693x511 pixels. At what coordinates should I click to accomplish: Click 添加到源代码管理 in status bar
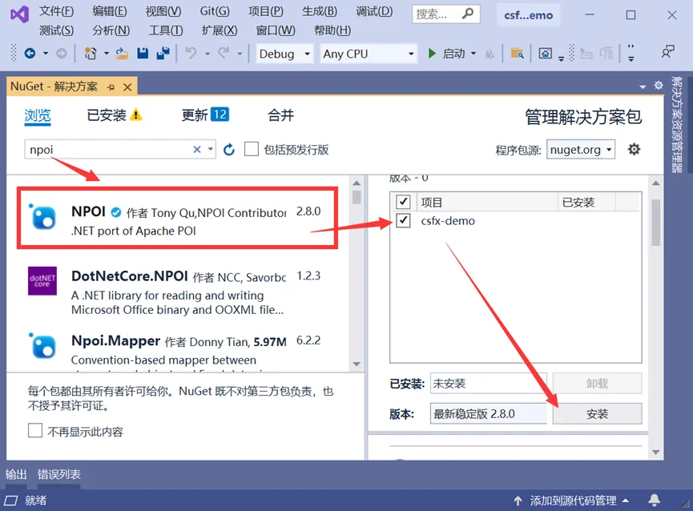[573, 501]
